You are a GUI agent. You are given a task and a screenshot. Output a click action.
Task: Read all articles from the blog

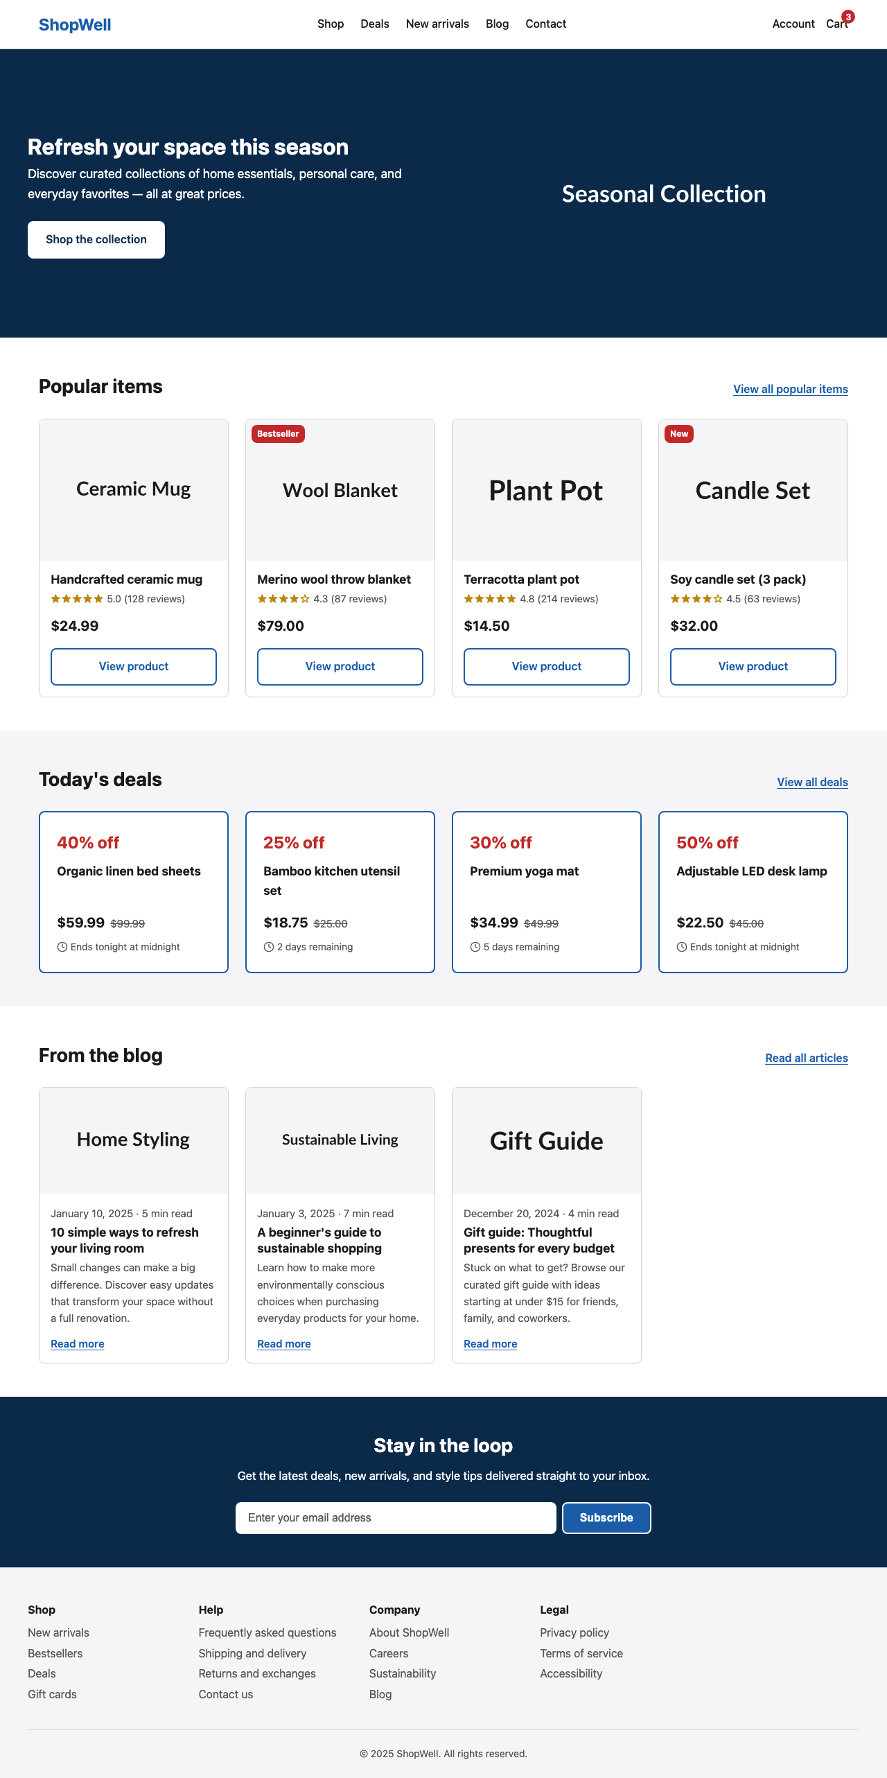806,1058
